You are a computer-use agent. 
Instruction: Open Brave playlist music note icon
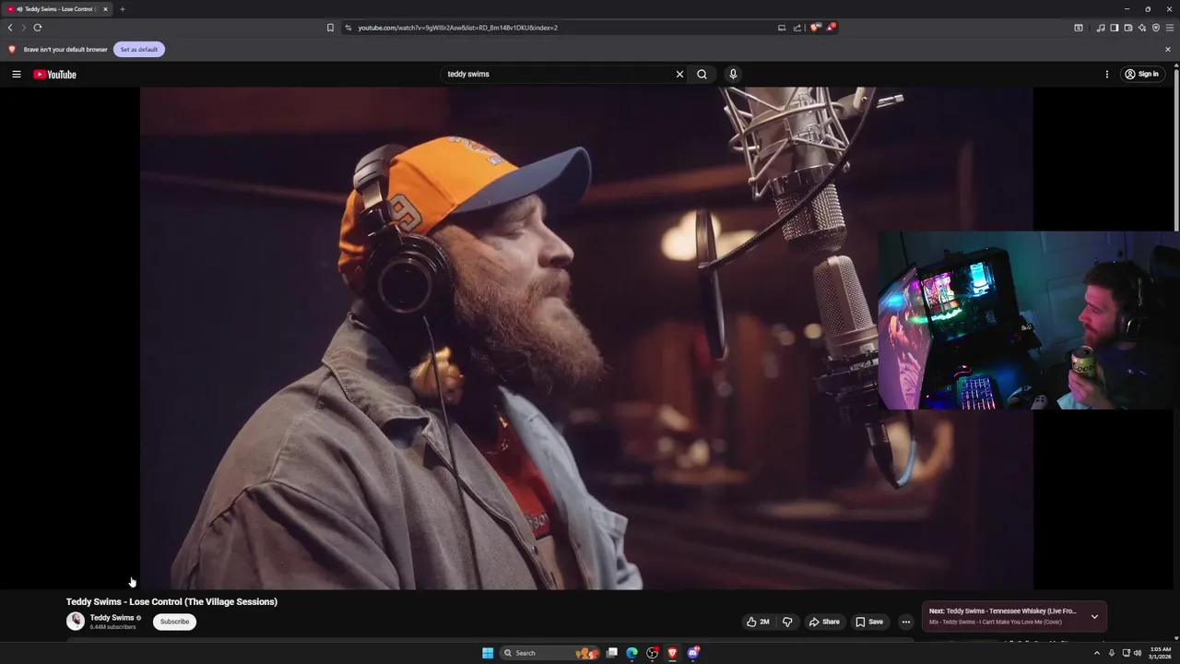click(x=1101, y=28)
